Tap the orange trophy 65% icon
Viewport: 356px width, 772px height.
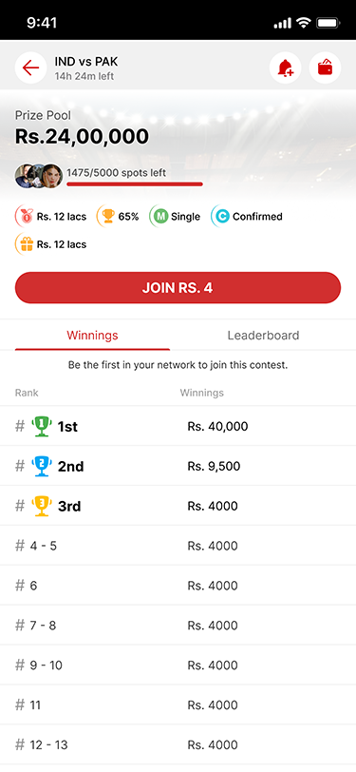click(106, 216)
